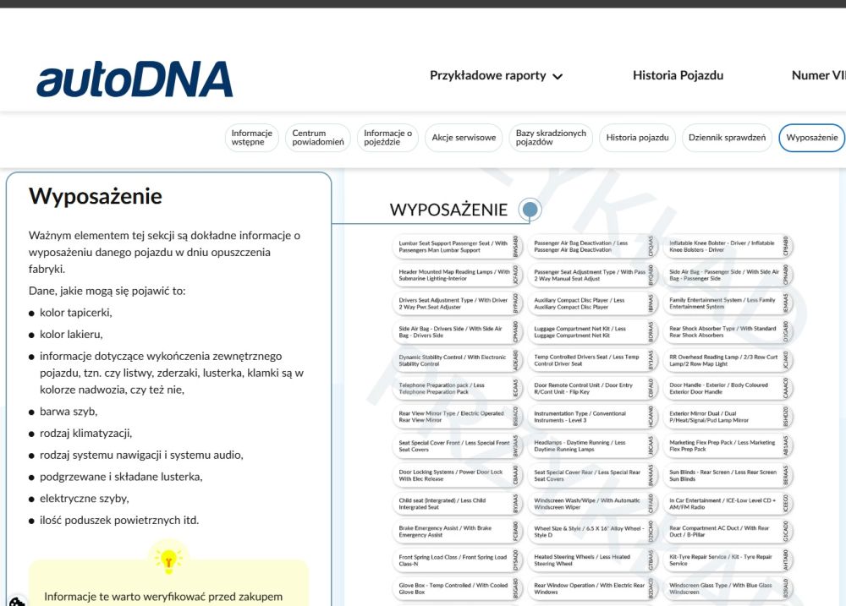The height and width of the screenshot is (606, 846).
Task: Click Passenger Air Bag Deactivation entry
Action: (x=591, y=247)
